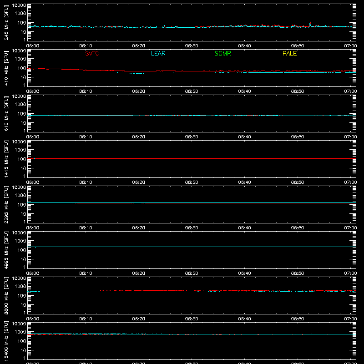This screenshot has height=364, width=364.
Task: Click the yellow PALE station legend label
Action: 289,53
